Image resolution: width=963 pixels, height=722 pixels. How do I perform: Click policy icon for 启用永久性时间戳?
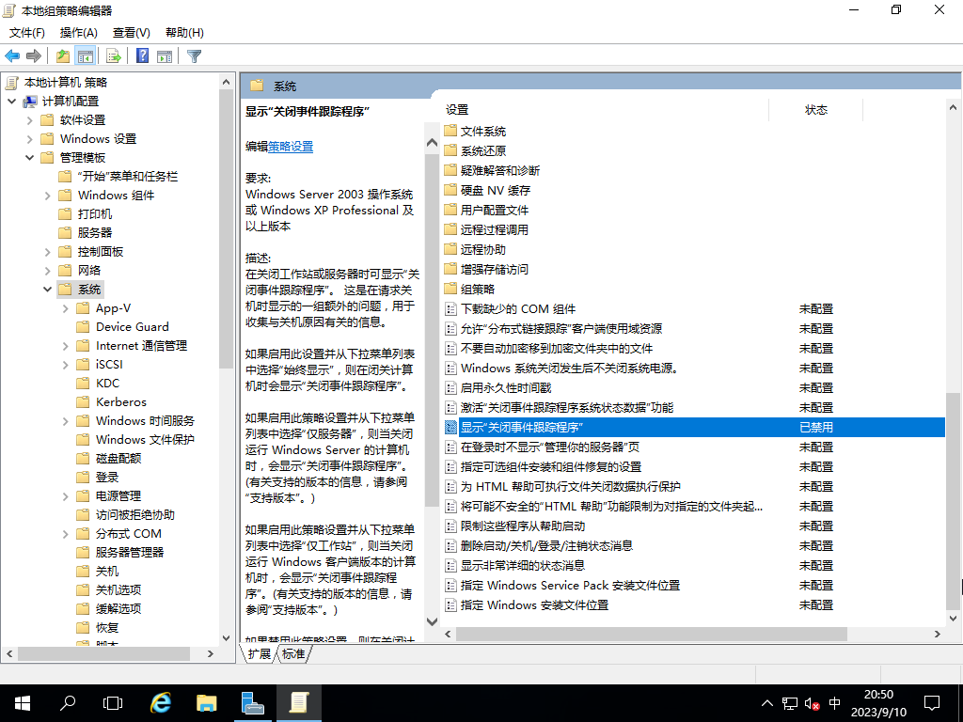450,387
